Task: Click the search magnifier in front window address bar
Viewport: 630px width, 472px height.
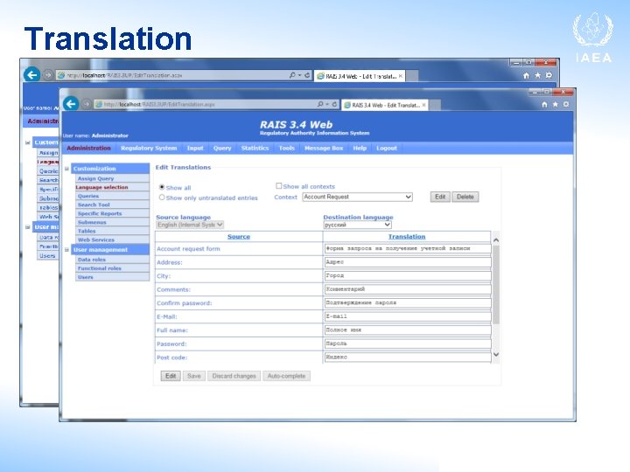Action: [320, 104]
